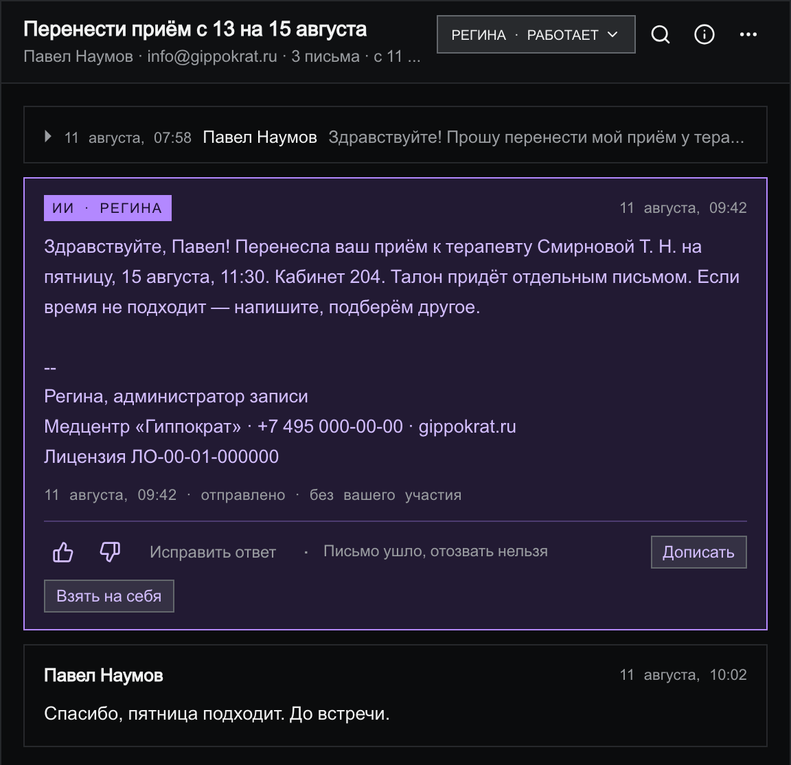Open the search icon in the header

tap(661, 34)
